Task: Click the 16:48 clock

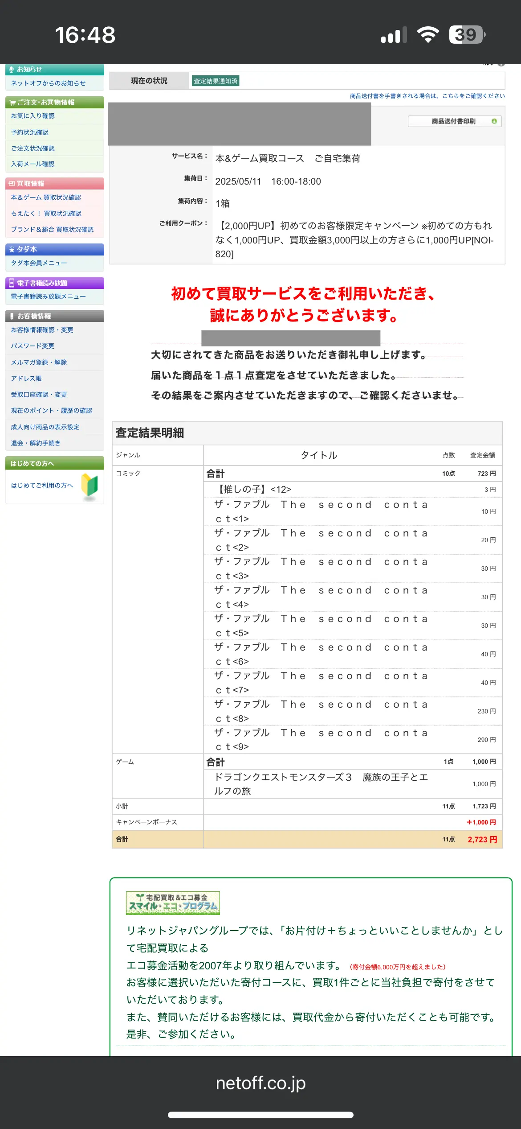Action: [x=85, y=35]
